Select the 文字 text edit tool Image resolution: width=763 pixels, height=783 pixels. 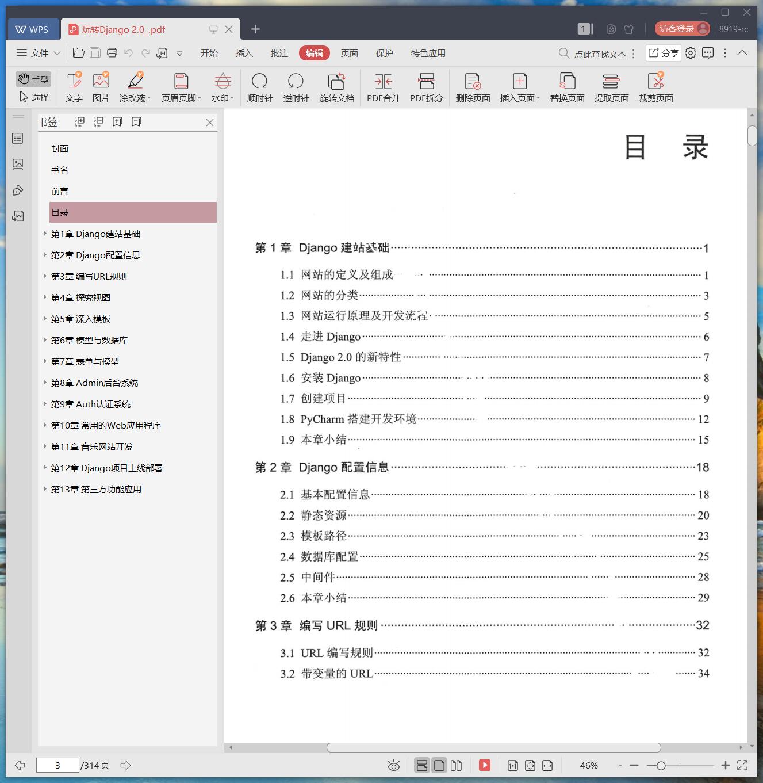(74, 87)
